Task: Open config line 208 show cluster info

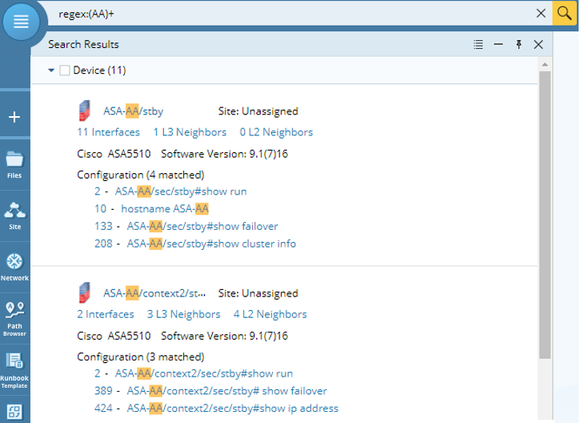Action: click(211, 244)
